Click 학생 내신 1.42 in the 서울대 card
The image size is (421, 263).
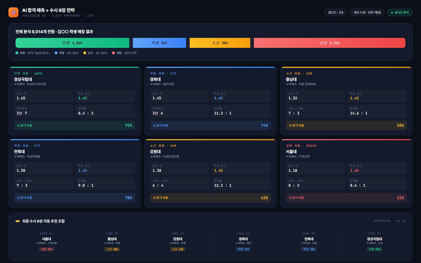(354, 170)
